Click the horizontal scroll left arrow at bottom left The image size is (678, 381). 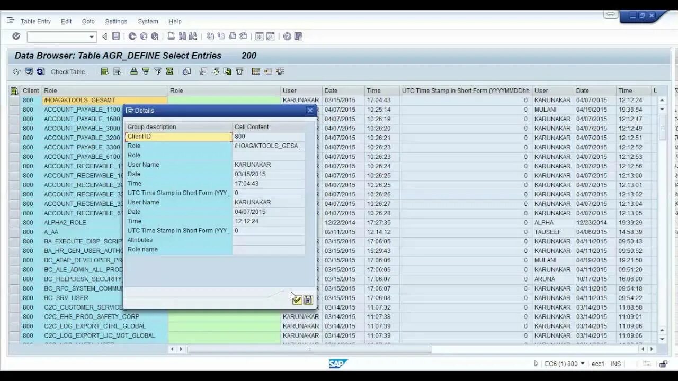click(x=172, y=349)
